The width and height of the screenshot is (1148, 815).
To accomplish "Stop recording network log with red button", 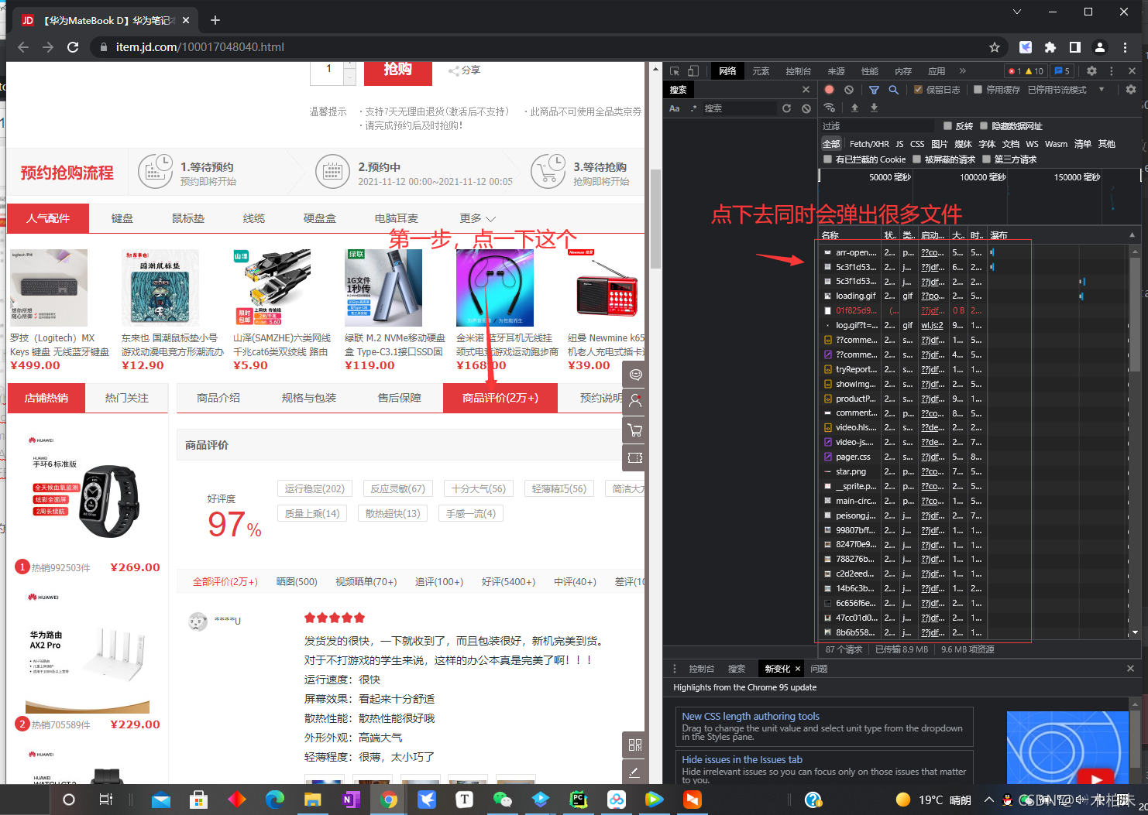I will [x=829, y=90].
